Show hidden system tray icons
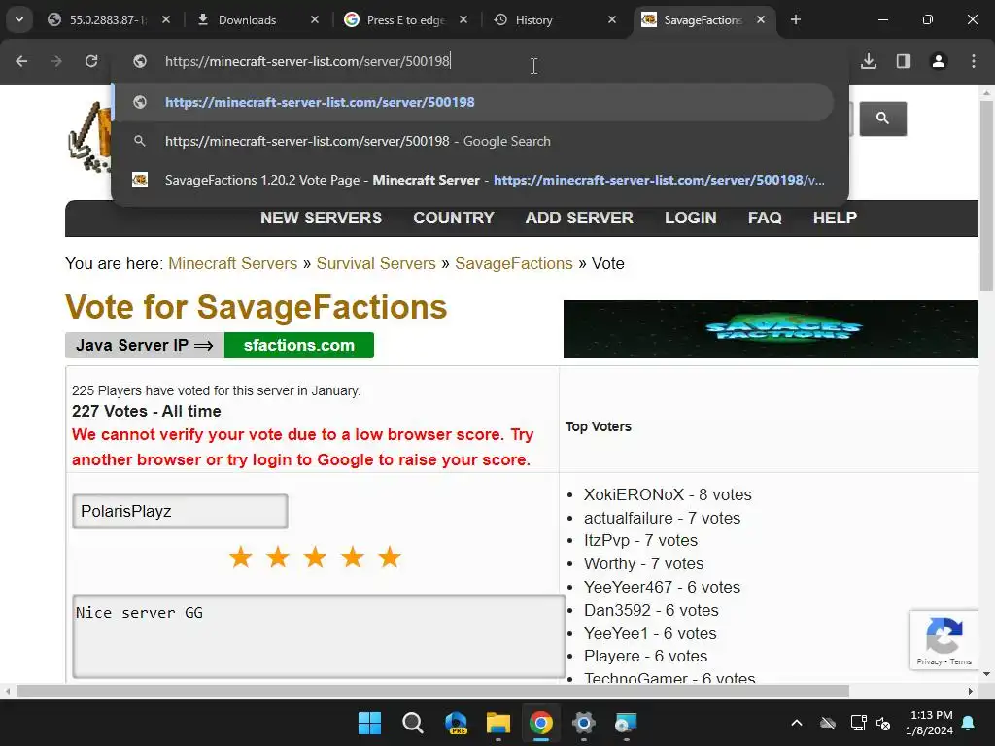This screenshot has height=746, width=995. coord(797,723)
